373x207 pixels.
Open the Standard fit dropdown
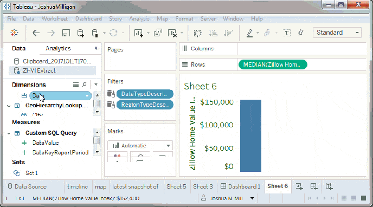point(337,33)
